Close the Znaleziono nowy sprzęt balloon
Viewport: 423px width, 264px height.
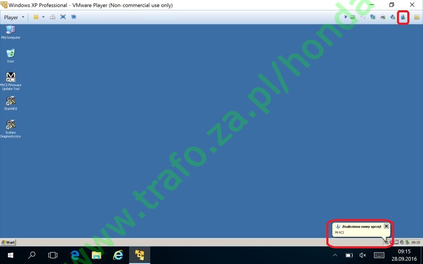(x=386, y=226)
